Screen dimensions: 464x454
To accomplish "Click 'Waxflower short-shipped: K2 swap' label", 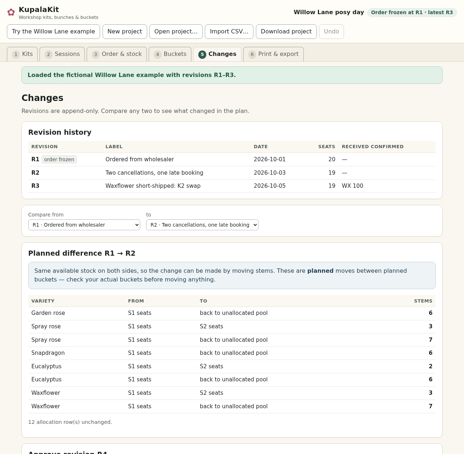I will click(153, 186).
